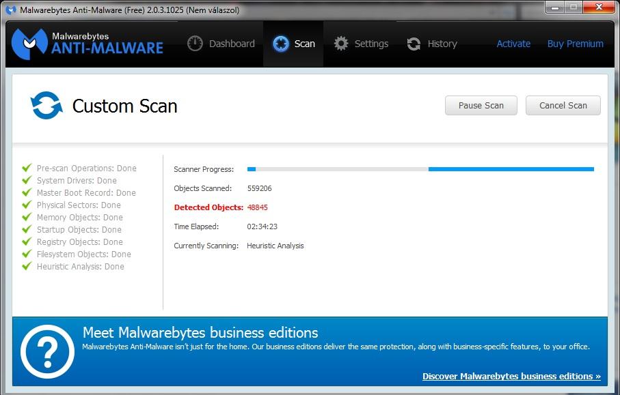This screenshot has width=620, height=395.
Task: Click 'Master Boot Record: Done' text
Action: point(86,192)
